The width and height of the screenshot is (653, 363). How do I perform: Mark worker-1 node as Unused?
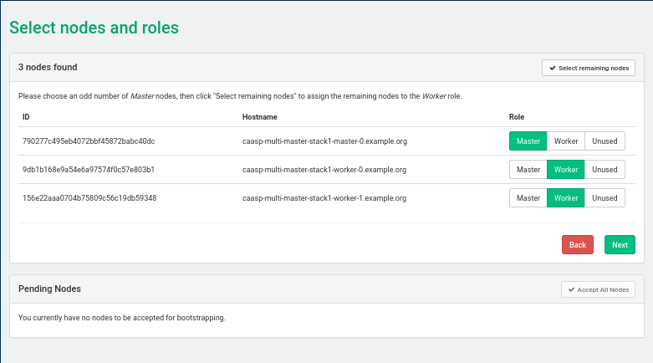(605, 198)
